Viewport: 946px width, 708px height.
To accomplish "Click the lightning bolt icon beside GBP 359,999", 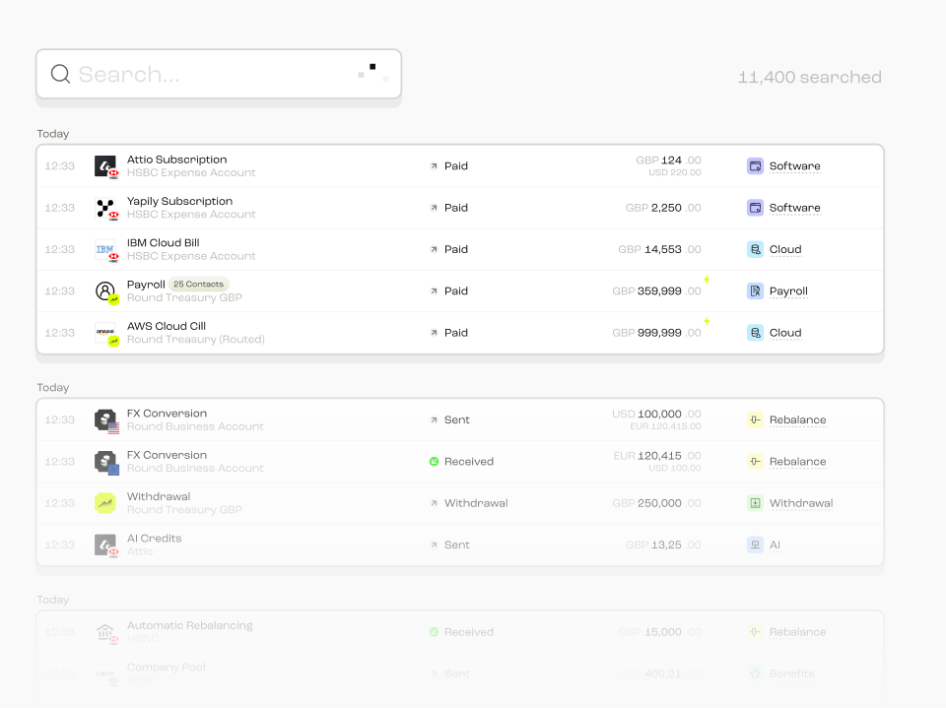I will click(707, 280).
